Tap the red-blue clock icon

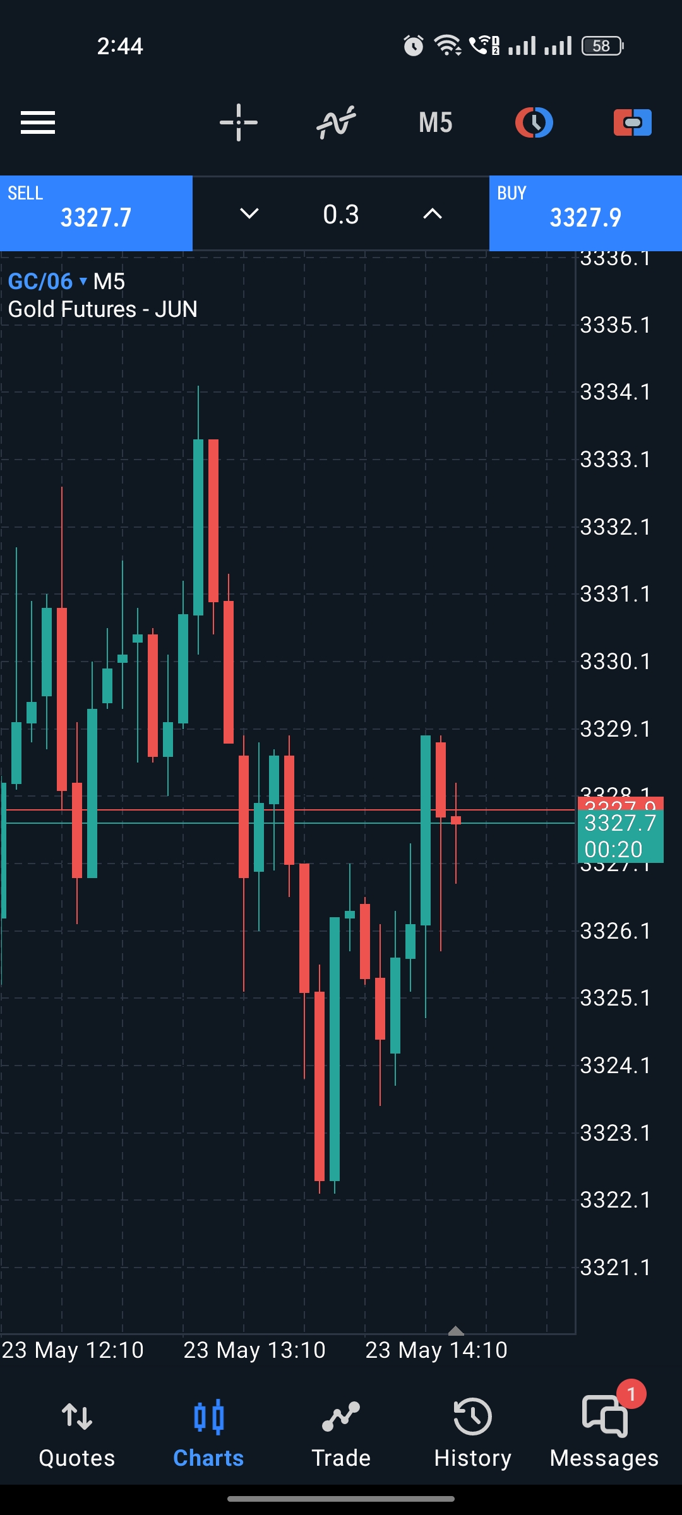534,122
